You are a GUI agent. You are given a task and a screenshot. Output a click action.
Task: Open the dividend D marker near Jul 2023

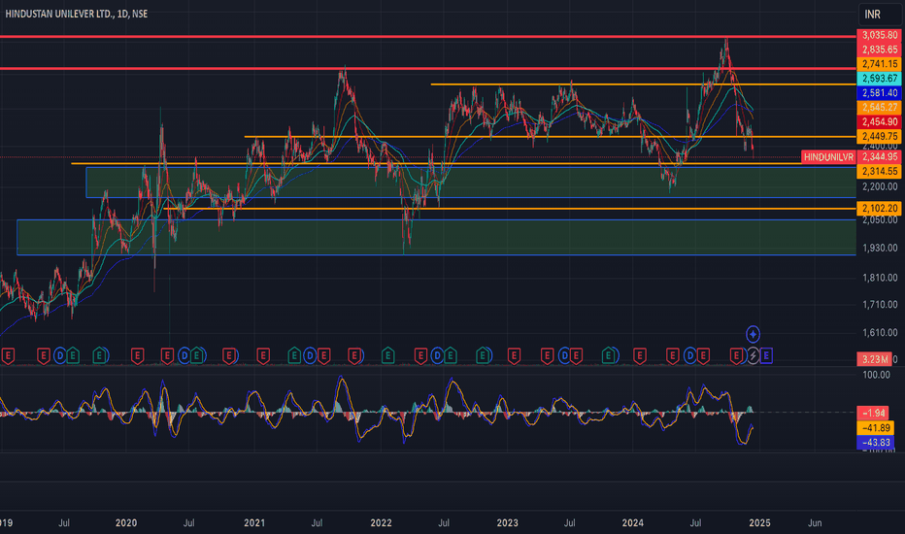[564, 355]
